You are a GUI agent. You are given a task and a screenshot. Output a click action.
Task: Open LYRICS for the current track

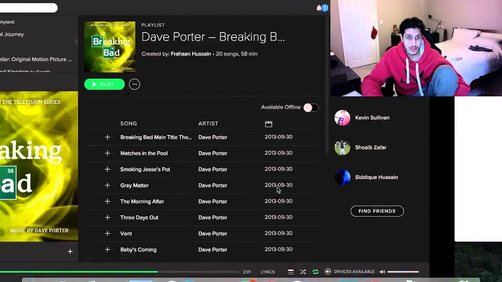pyautogui.click(x=267, y=272)
